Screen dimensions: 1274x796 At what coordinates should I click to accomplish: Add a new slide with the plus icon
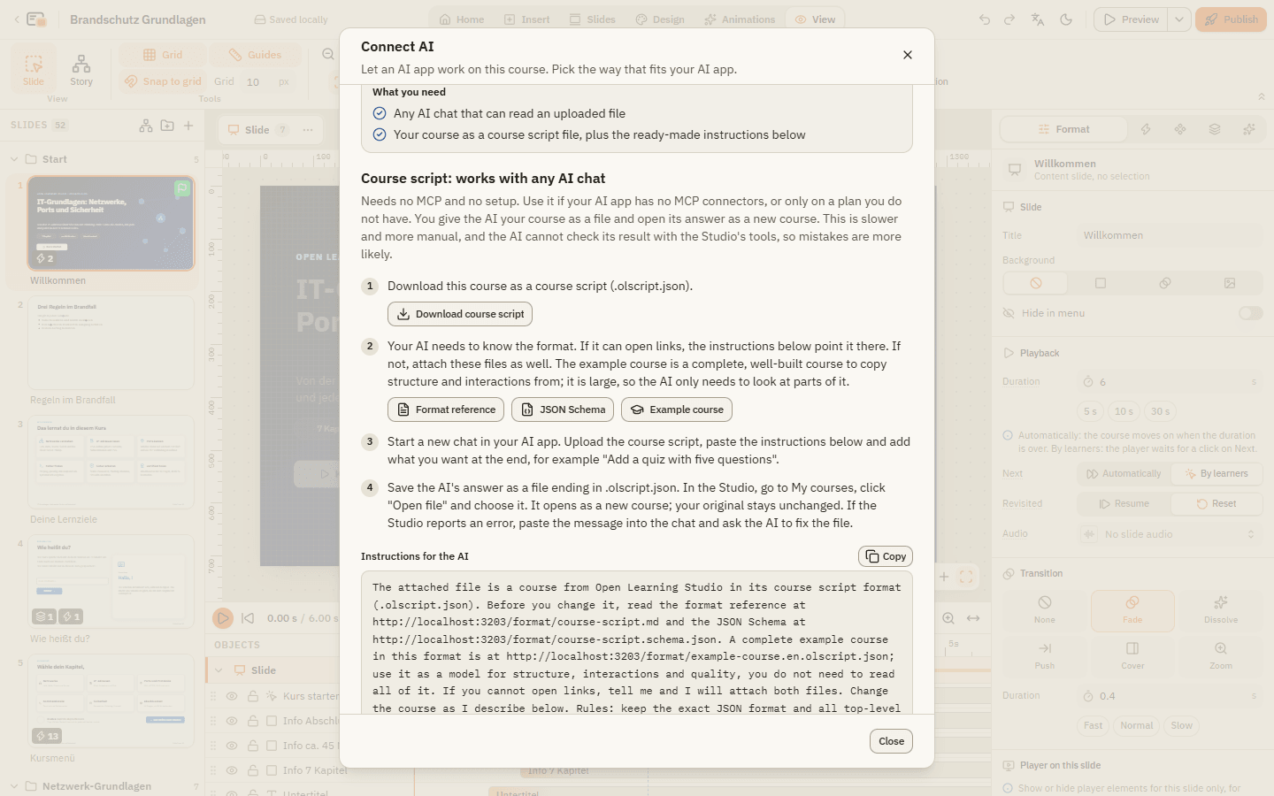click(188, 126)
